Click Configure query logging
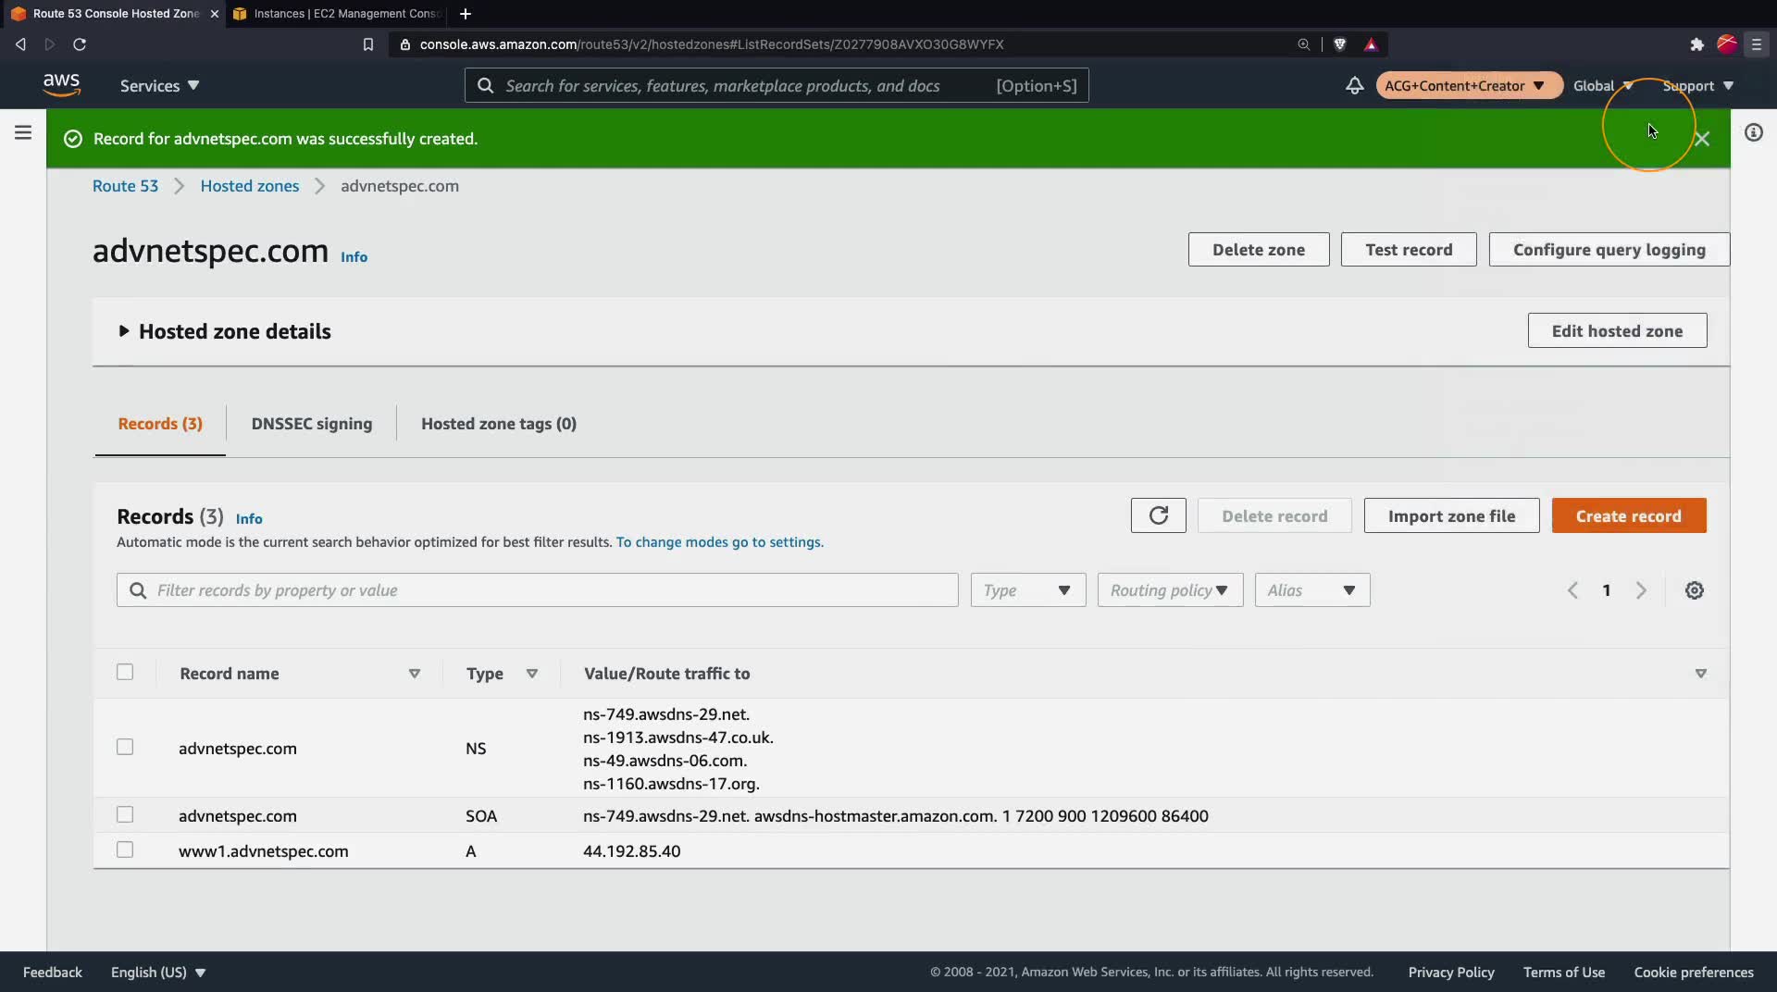 1609,250
